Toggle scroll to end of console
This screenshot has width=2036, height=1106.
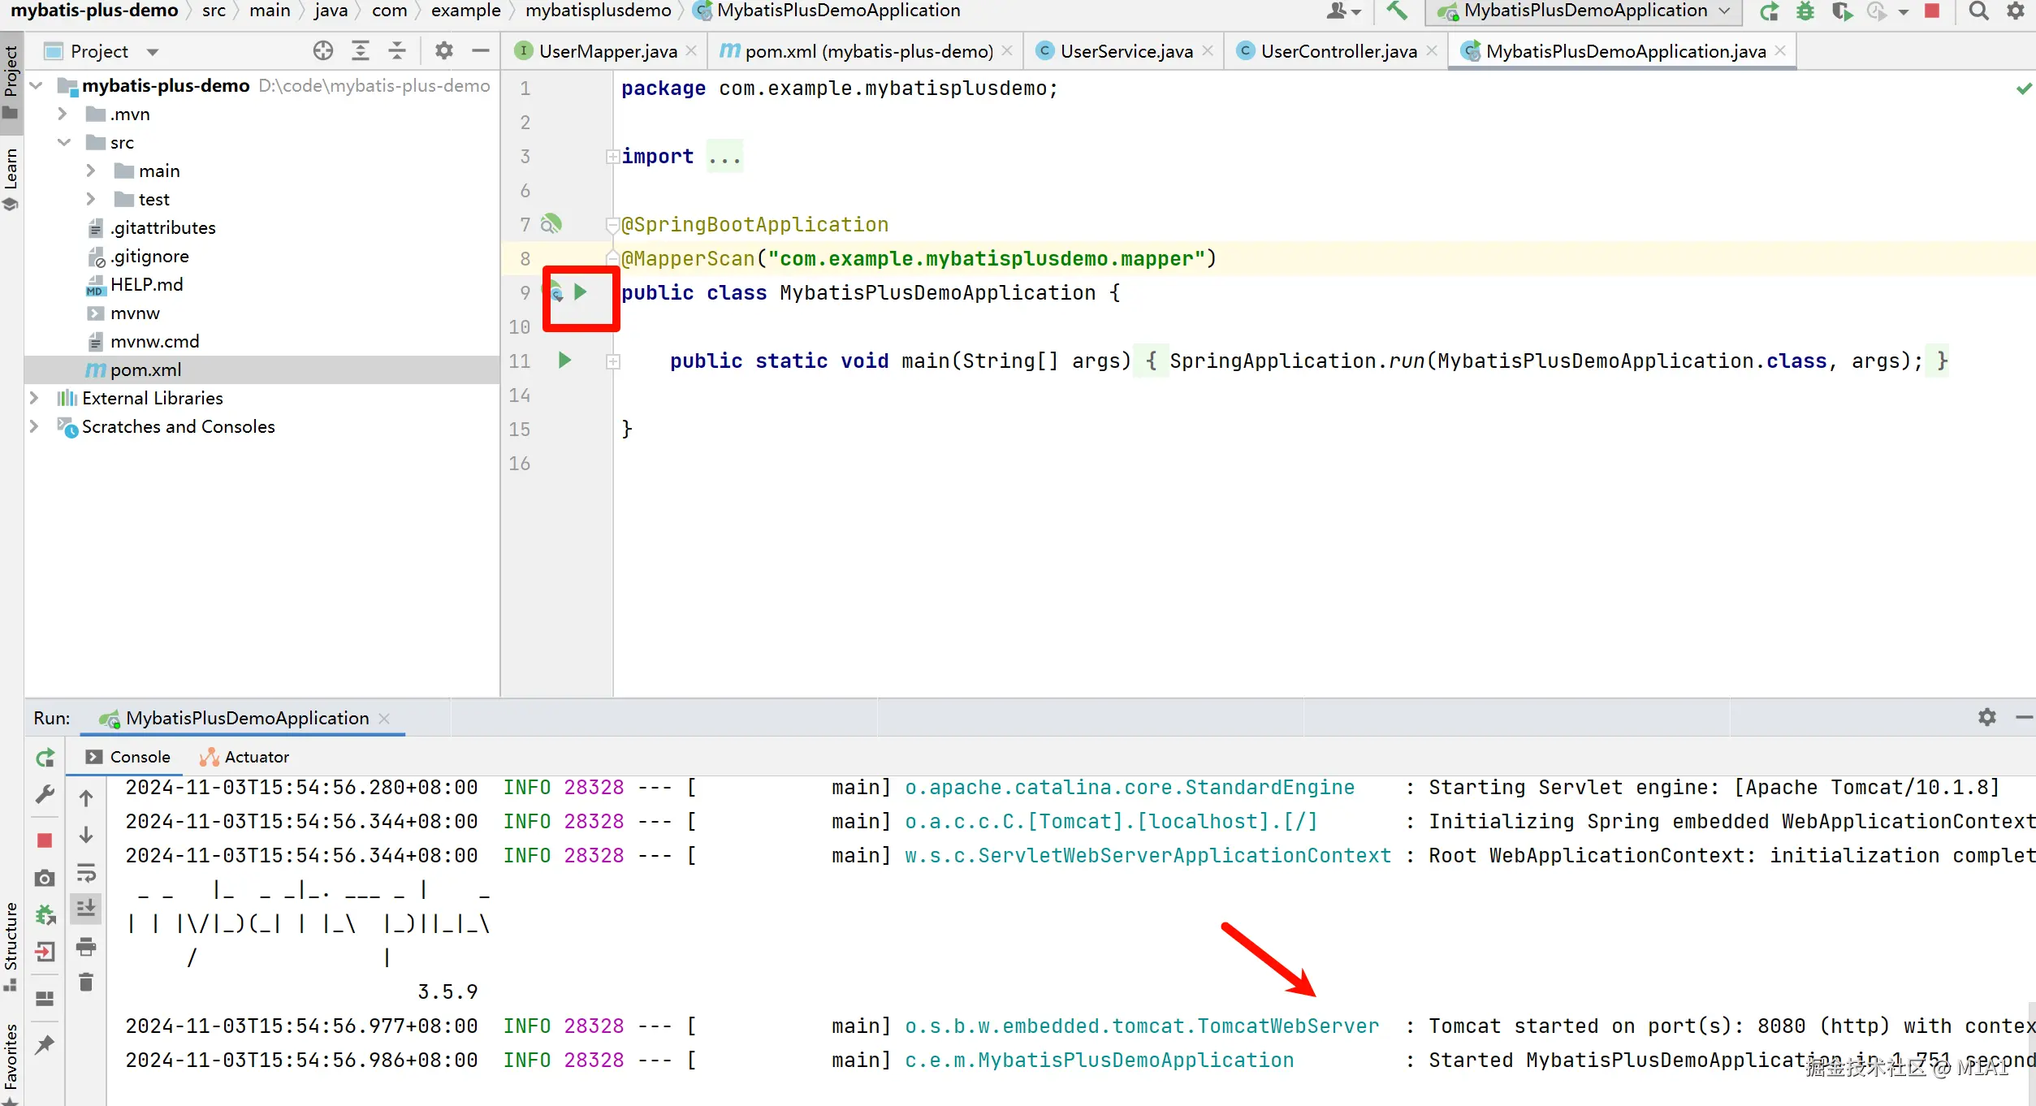86,909
